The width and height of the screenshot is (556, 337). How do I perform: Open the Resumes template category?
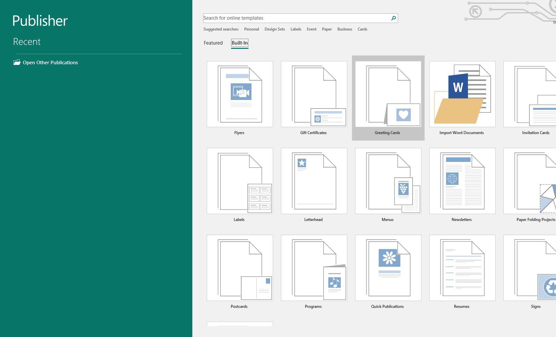coord(462,268)
